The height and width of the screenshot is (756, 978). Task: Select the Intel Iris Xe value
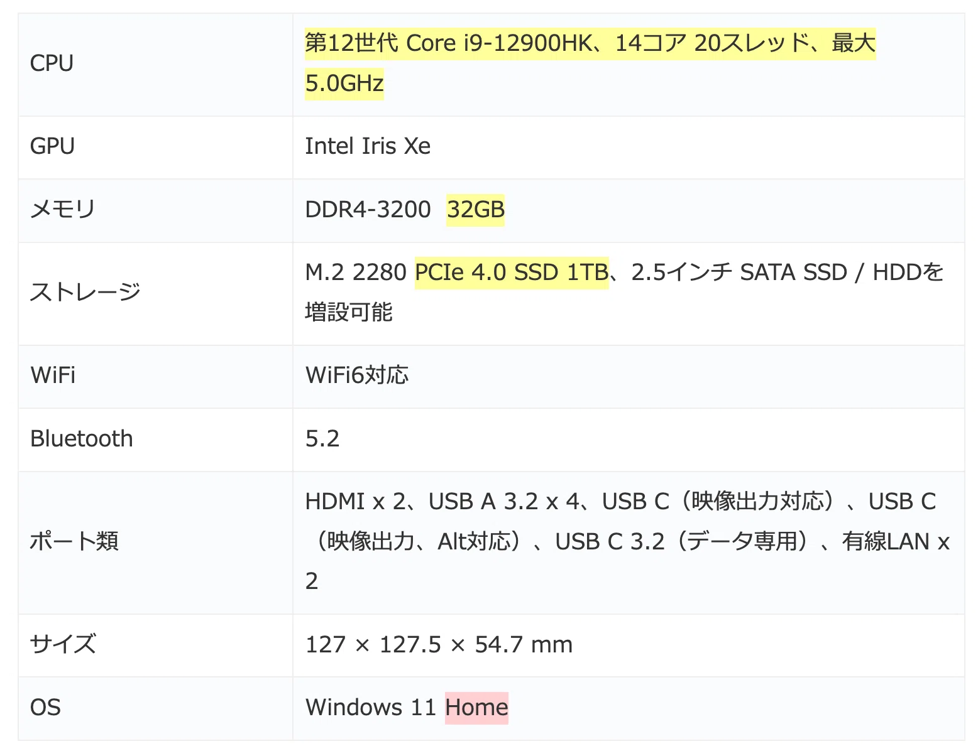pyautogui.click(x=368, y=146)
